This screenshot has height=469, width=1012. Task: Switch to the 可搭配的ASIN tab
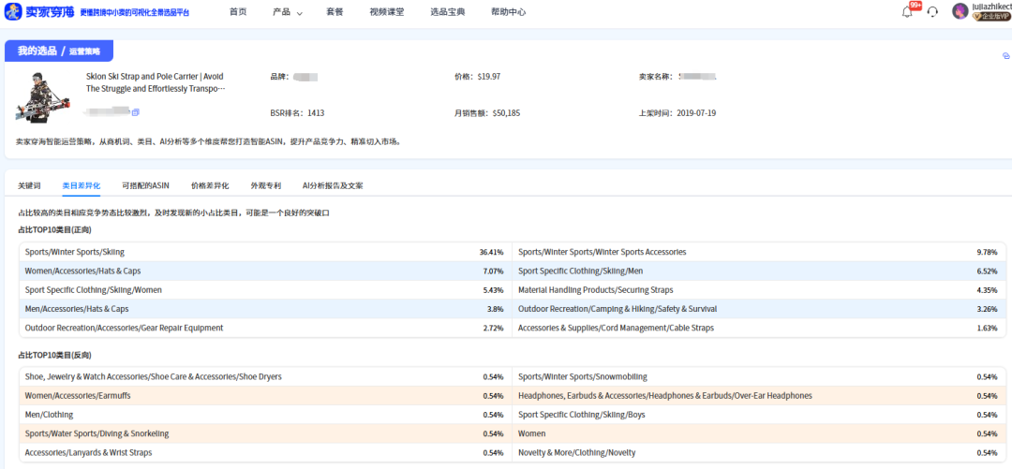click(145, 185)
